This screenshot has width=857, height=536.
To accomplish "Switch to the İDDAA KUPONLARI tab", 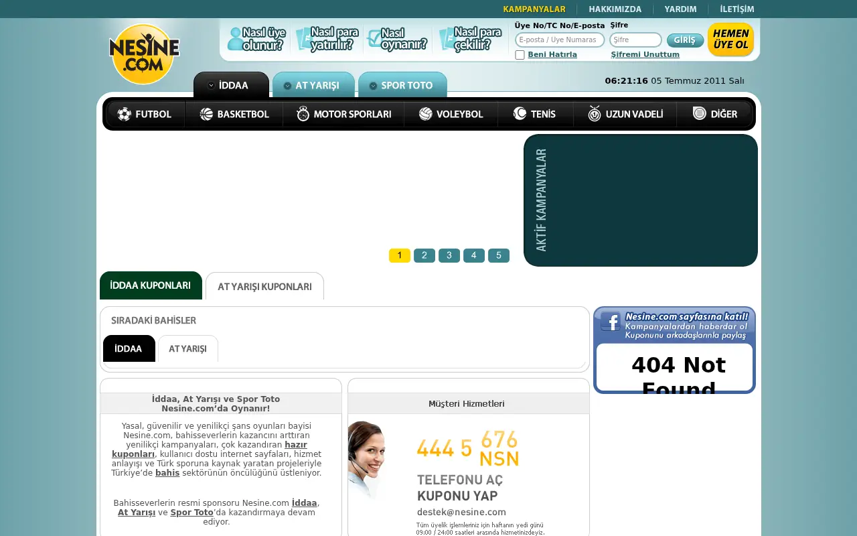I will pos(151,285).
